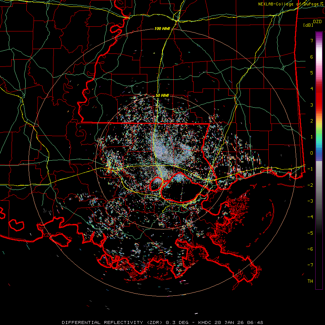This screenshot has width=325, height=325.
Task: Click the DZD legend title
Action: pos(317,22)
